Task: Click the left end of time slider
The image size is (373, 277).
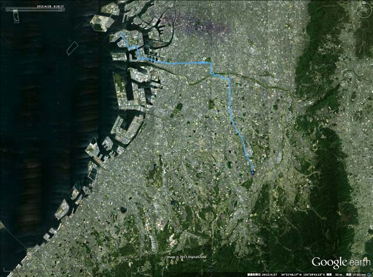Action: 7,9
